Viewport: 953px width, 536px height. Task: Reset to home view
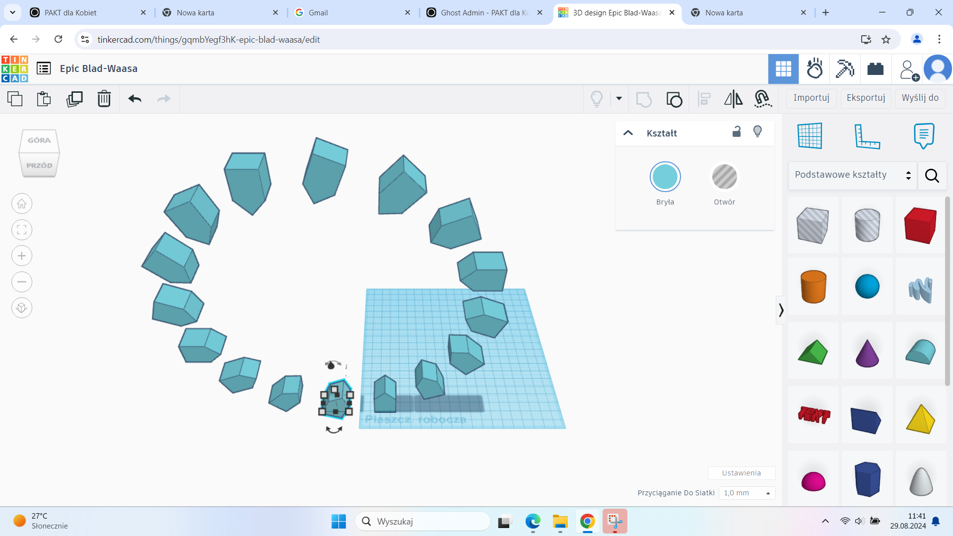[22, 204]
